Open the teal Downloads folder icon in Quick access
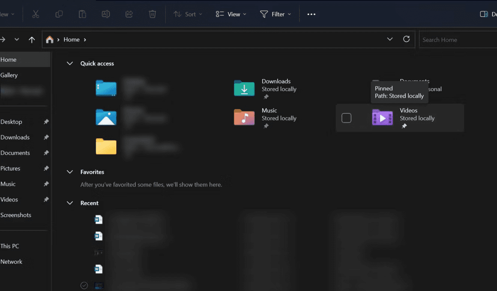This screenshot has width=497, height=291. click(244, 88)
